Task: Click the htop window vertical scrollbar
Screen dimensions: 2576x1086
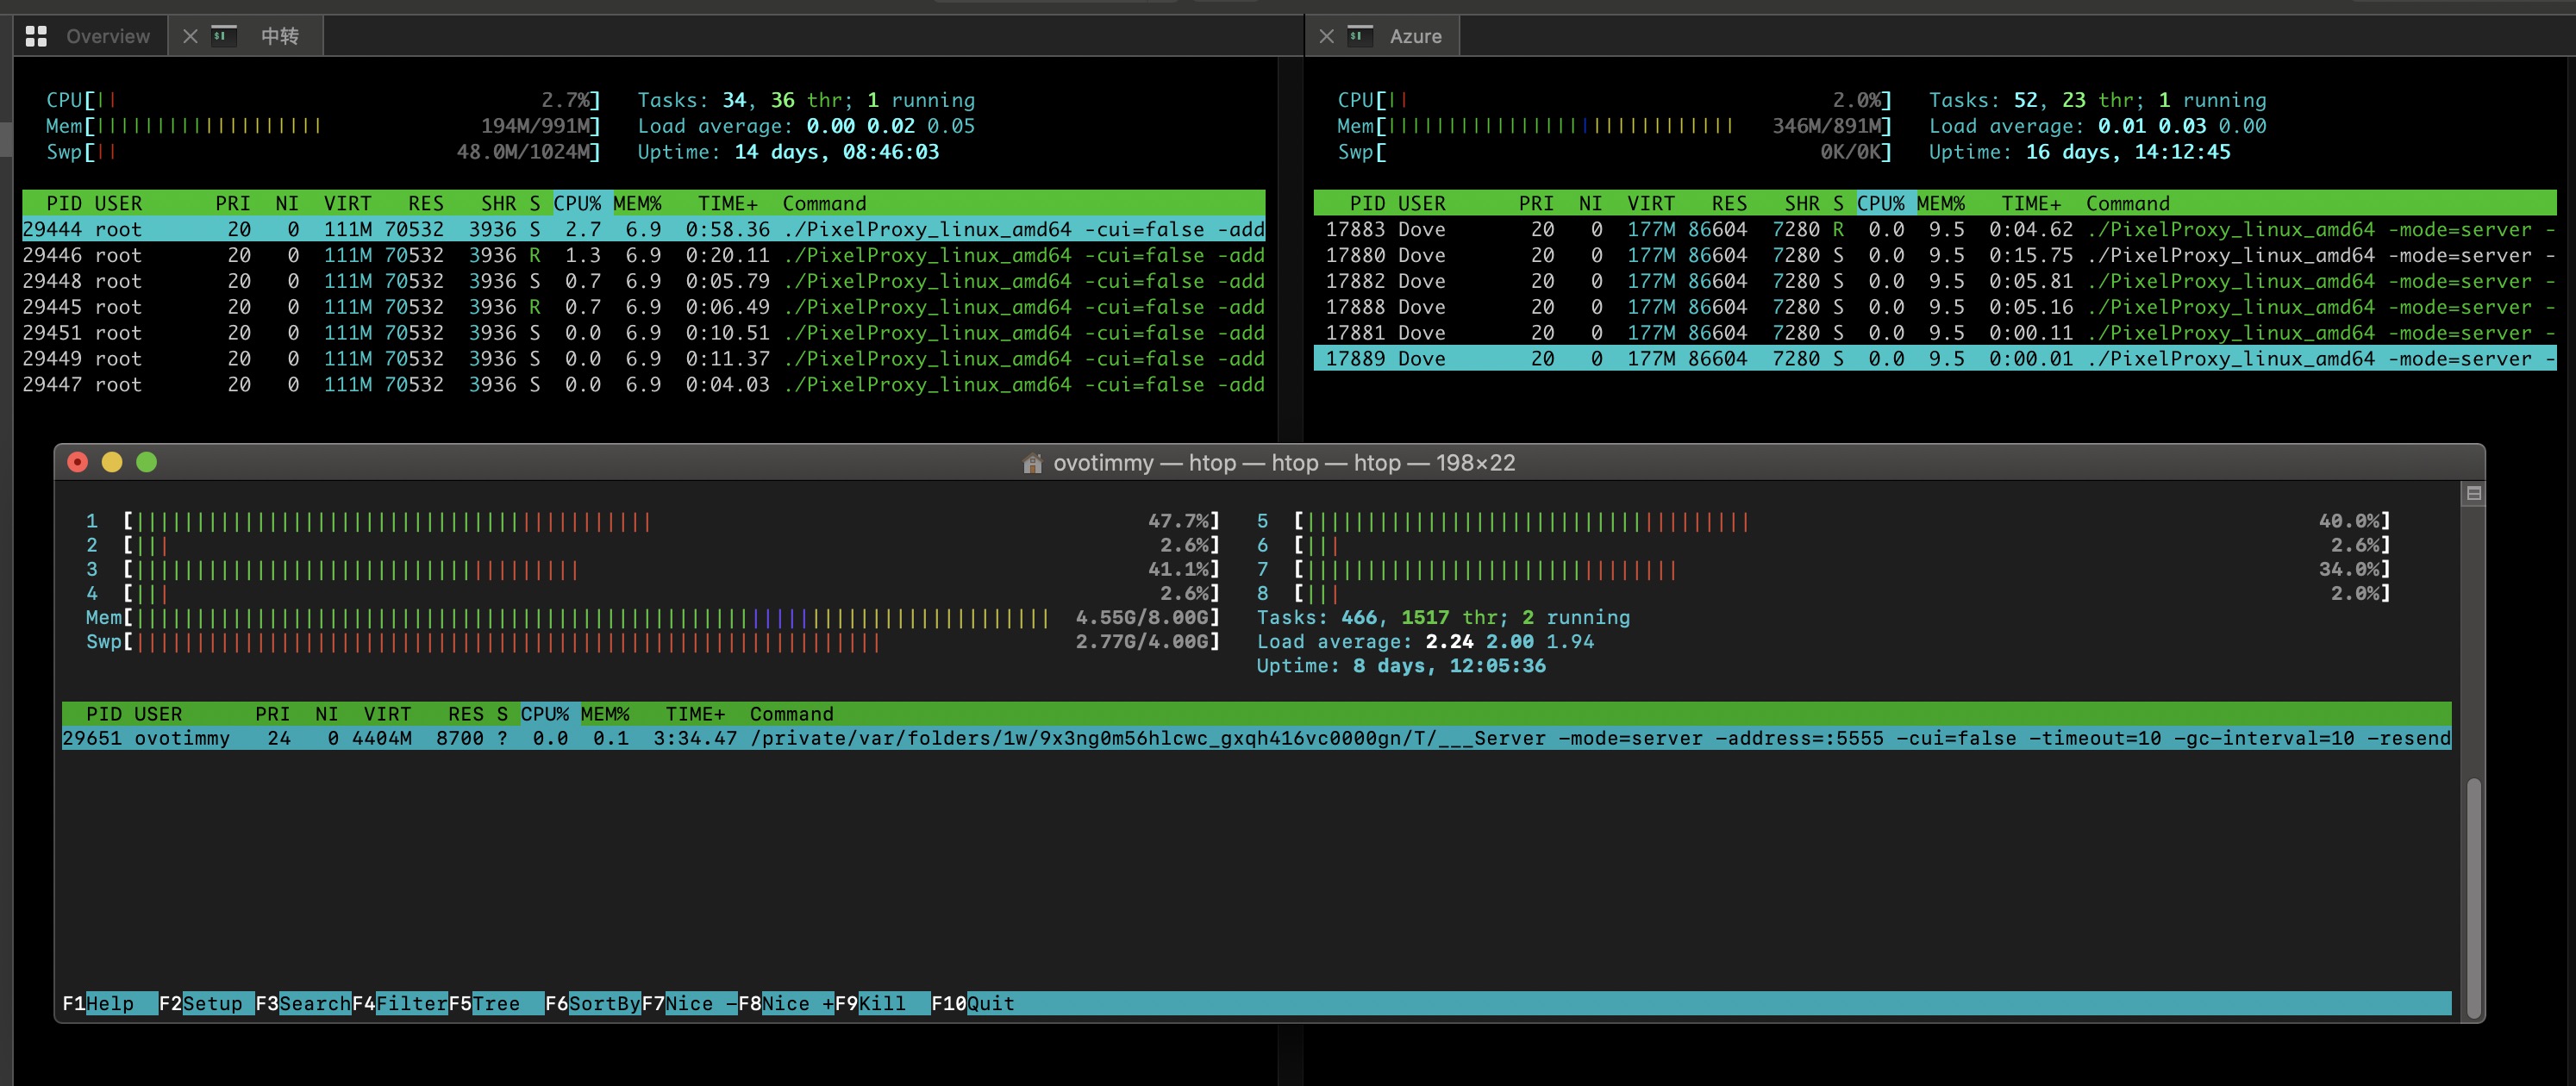Action: (2473, 896)
